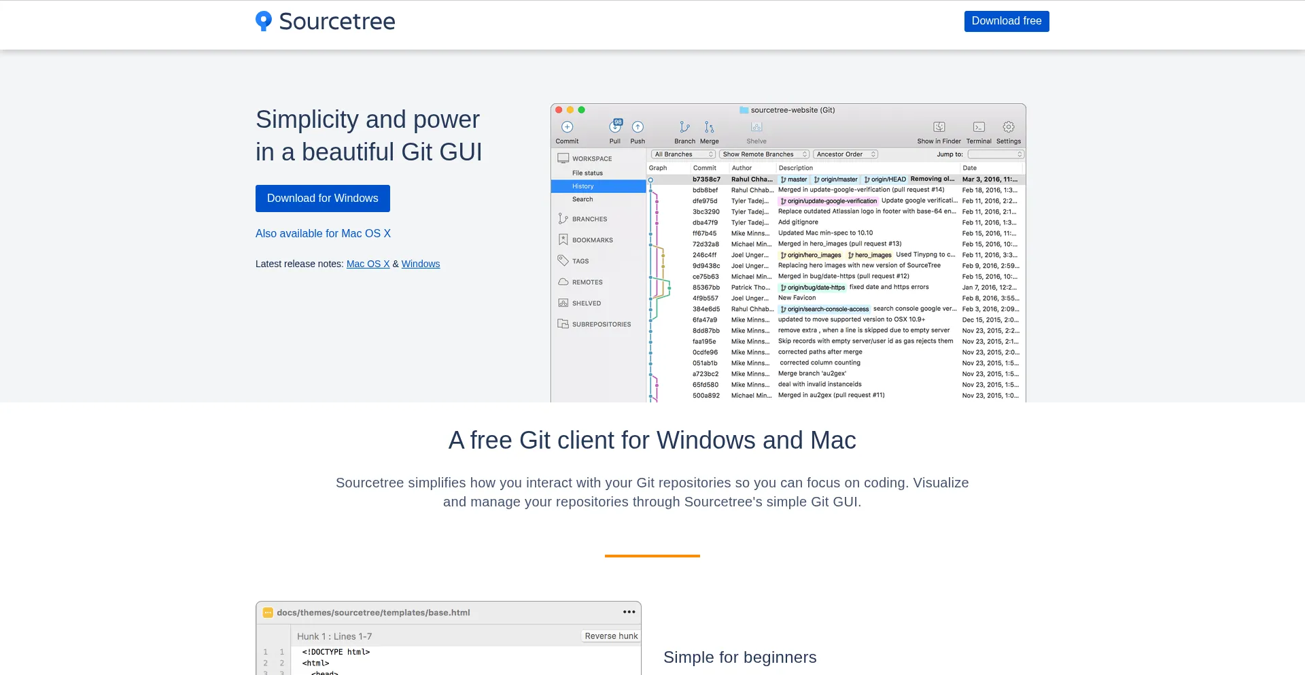The image size is (1305, 675).
Task: Click the Merge toolbar icon
Action: tap(709, 127)
